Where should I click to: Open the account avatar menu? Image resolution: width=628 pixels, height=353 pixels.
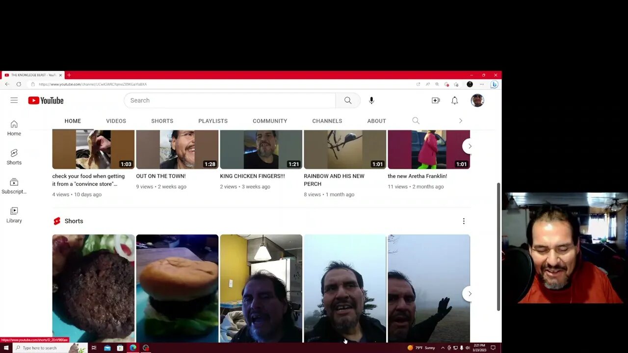[477, 101]
